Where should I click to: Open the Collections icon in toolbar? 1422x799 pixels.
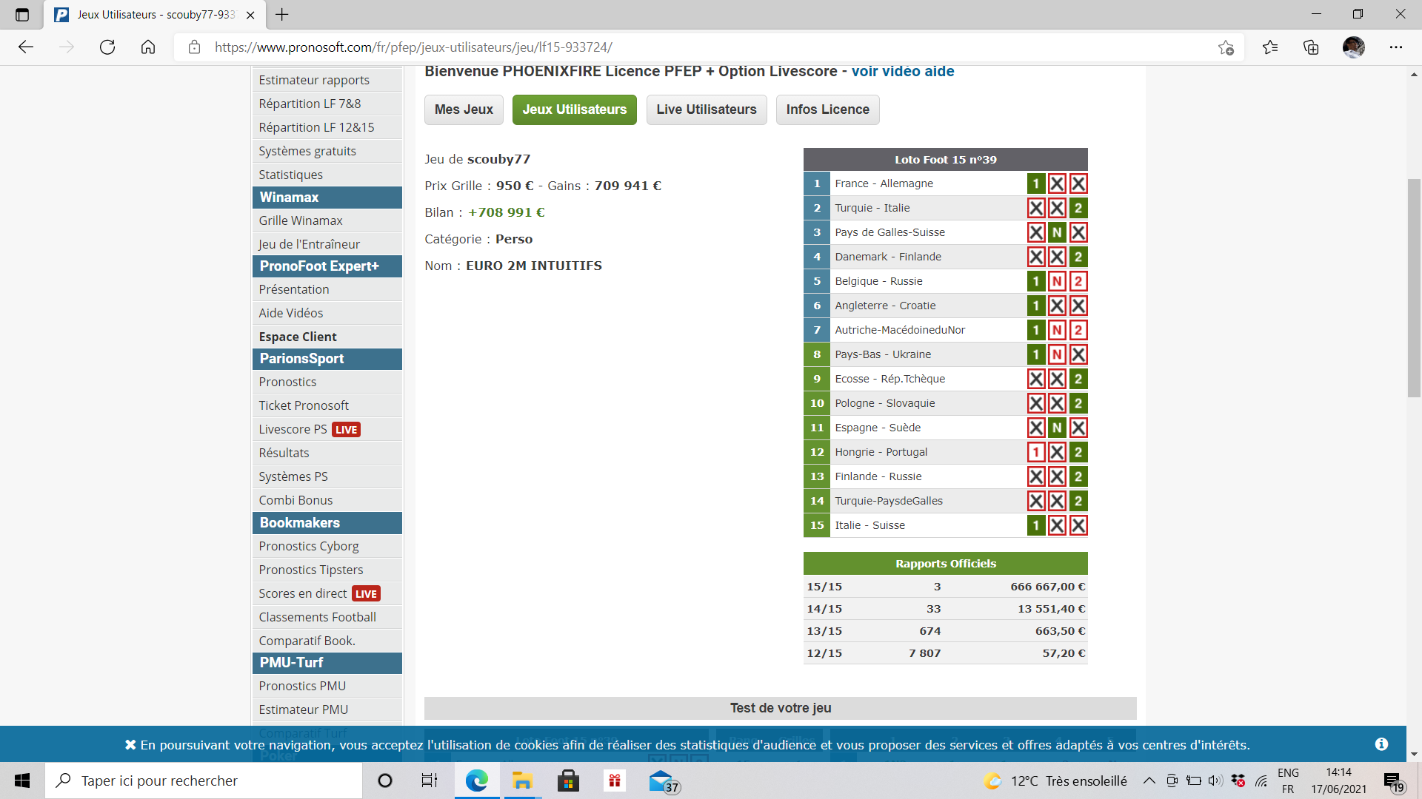[x=1311, y=47]
